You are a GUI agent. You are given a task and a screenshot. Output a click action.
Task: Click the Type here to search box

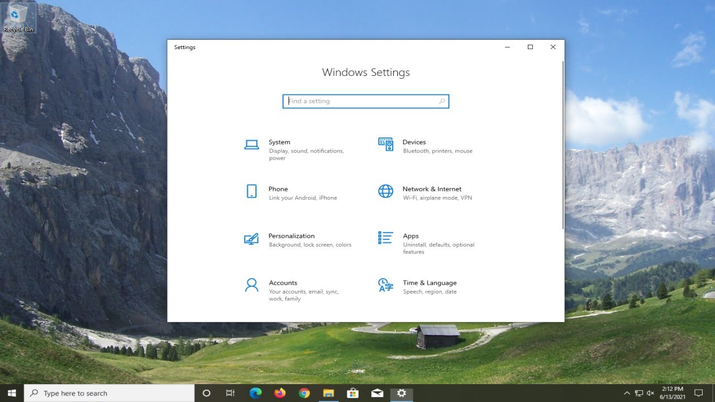coord(109,393)
